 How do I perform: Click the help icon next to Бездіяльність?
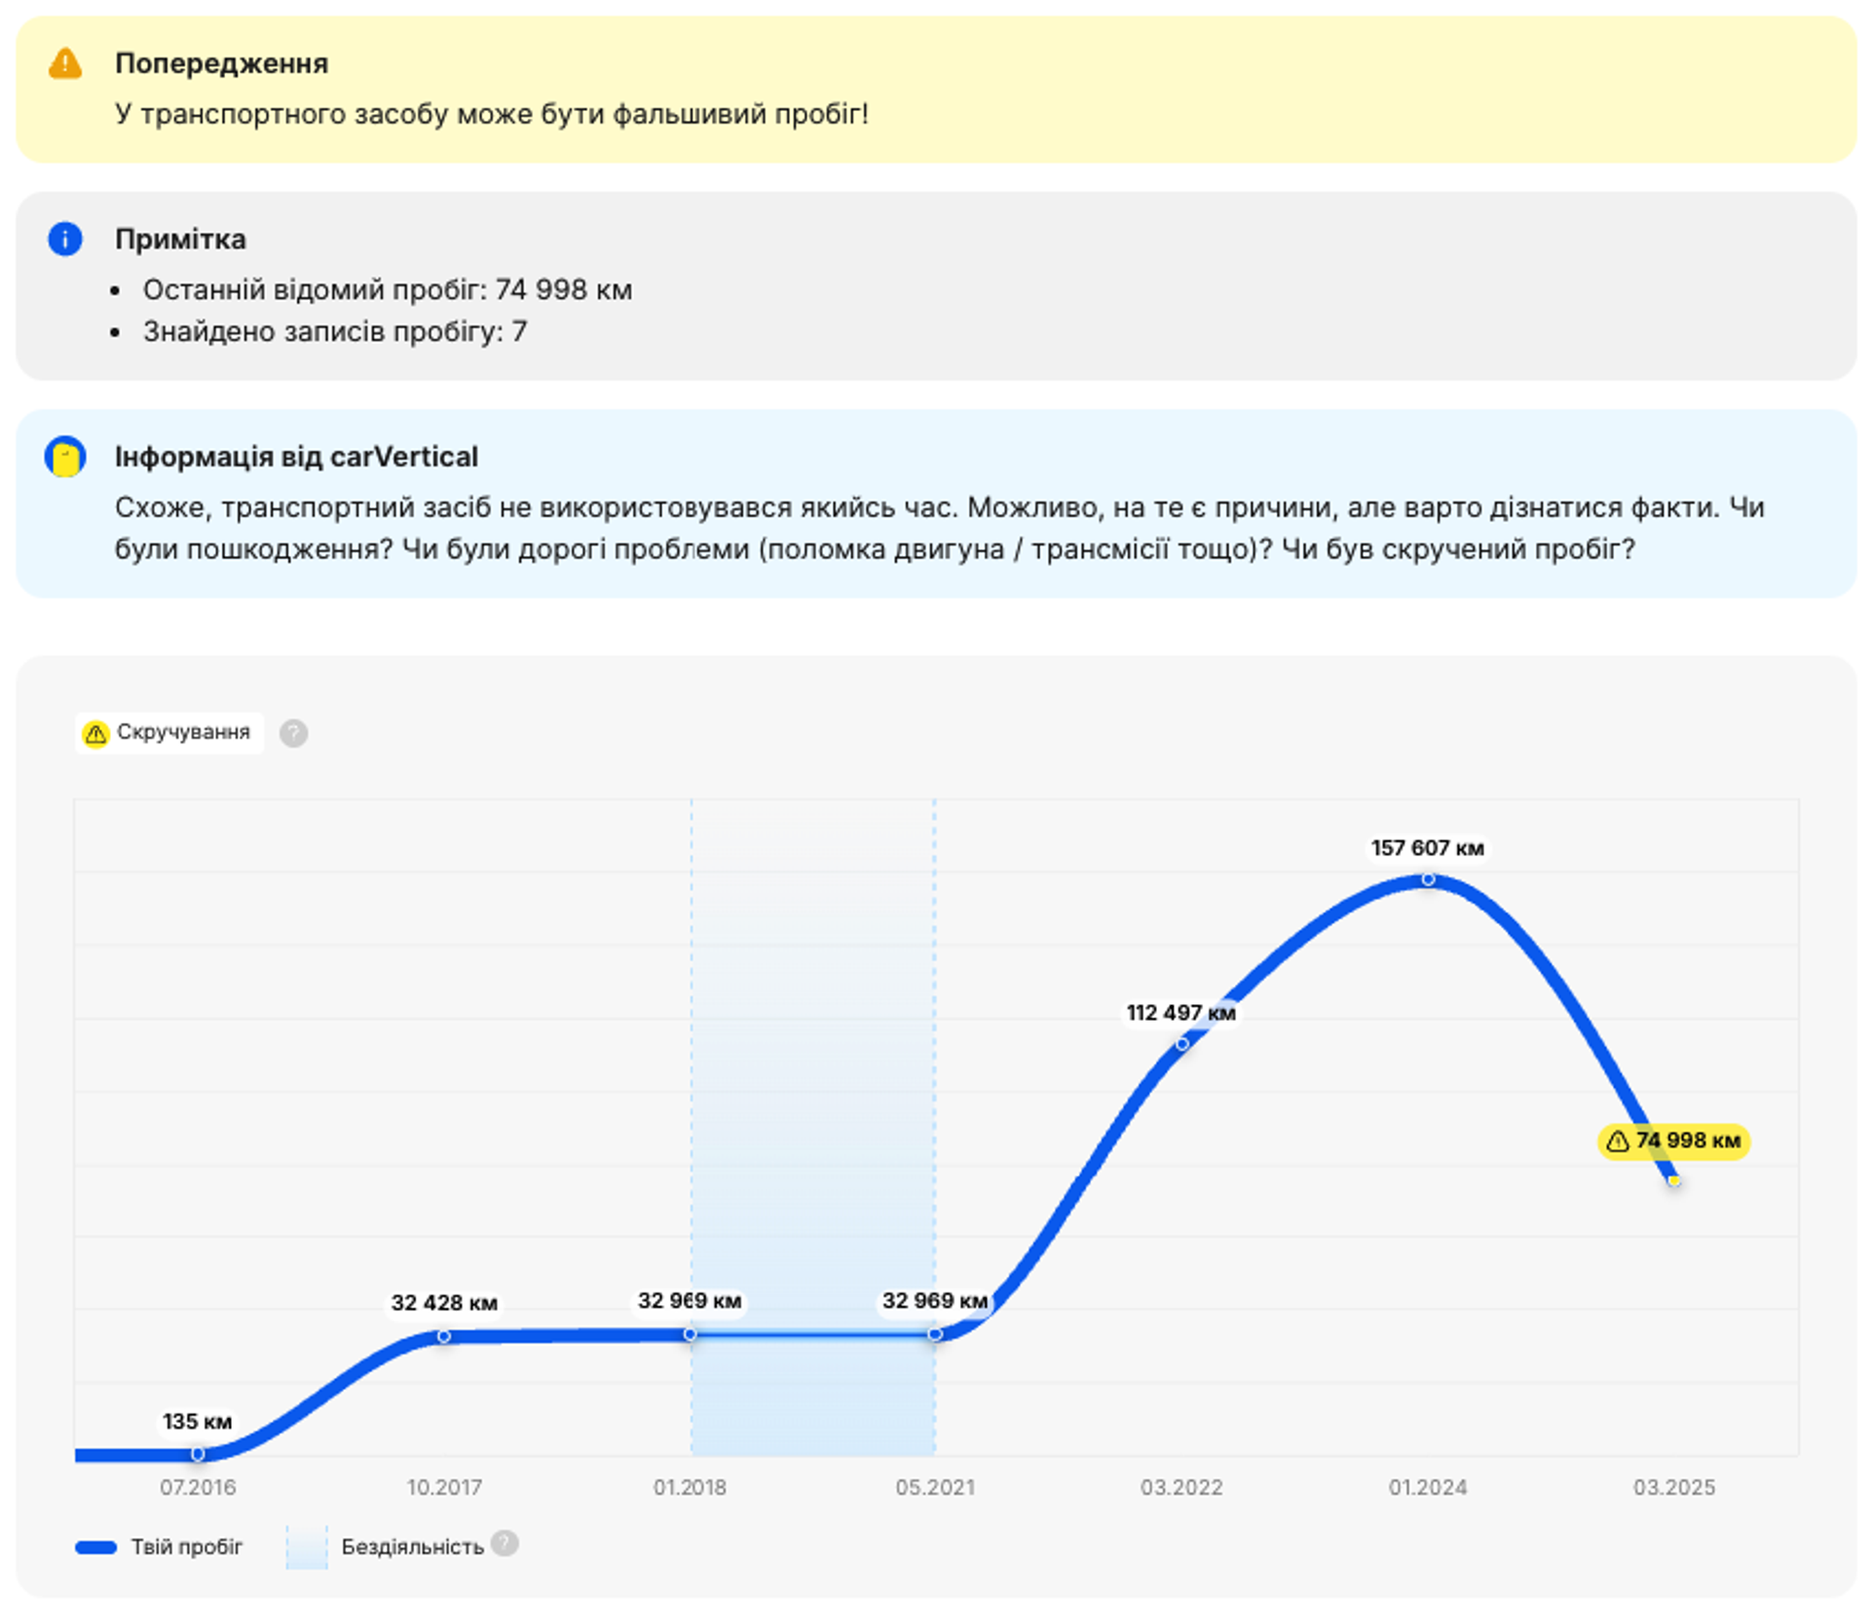pyautogui.click(x=505, y=1543)
